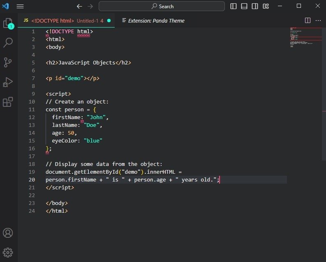Open the Run and Debug view

(8, 82)
